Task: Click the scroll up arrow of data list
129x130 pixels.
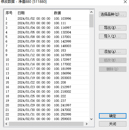Action: pos(91,12)
